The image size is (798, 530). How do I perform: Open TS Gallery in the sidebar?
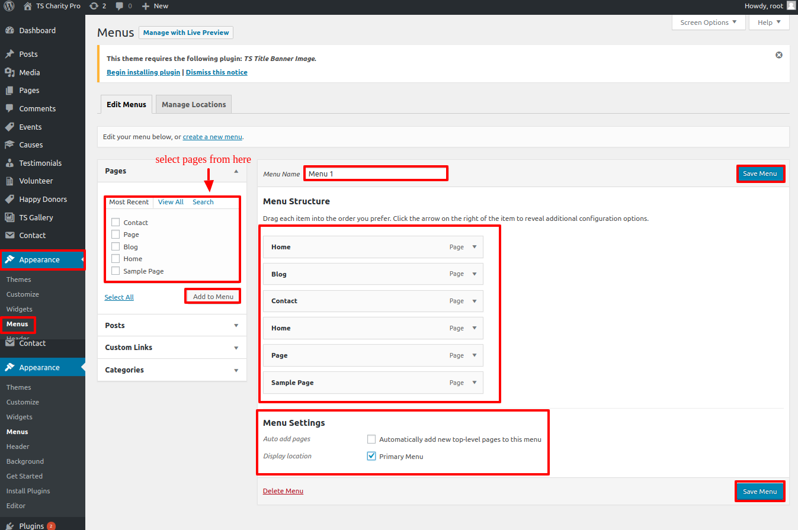(x=36, y=217)
